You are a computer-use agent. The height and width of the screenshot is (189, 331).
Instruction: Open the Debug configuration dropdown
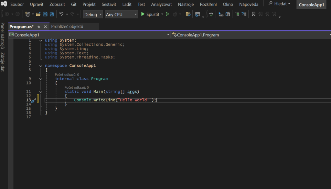pyautogui.click(x=93, y=15)
